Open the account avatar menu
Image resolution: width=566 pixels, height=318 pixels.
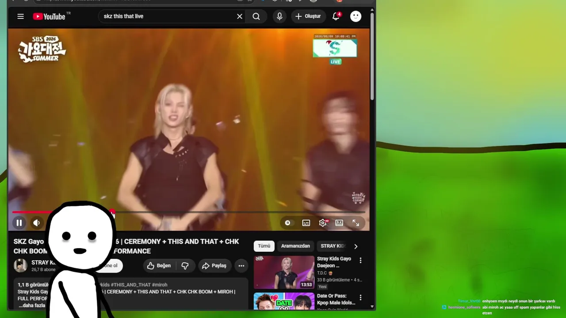click(x=356, y=16)
